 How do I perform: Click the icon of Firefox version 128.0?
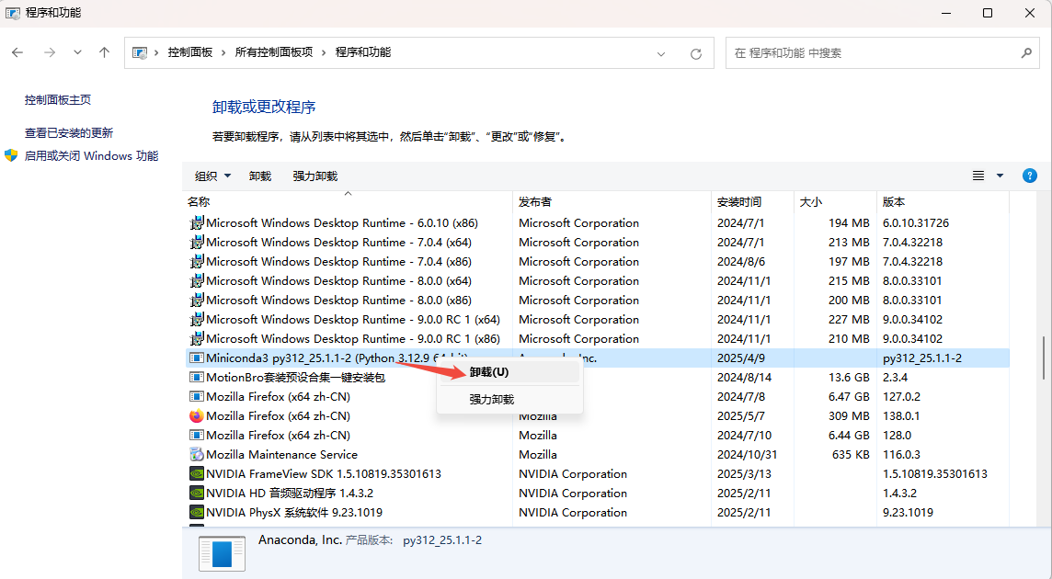(196, 436)
